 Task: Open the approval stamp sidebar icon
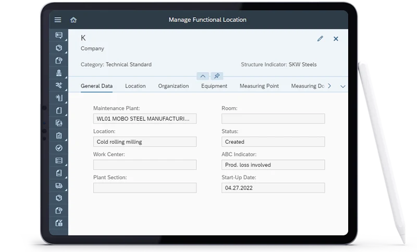[59, 73]
